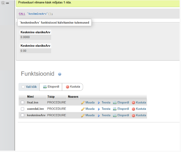Click the pencil Muuda icon for lisaLinn
The image size is (181, 152).
pyautogui.click(x=83, y=103)
